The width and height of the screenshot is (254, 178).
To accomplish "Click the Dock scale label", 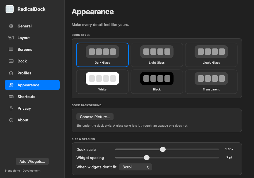I will click(86, 150).
